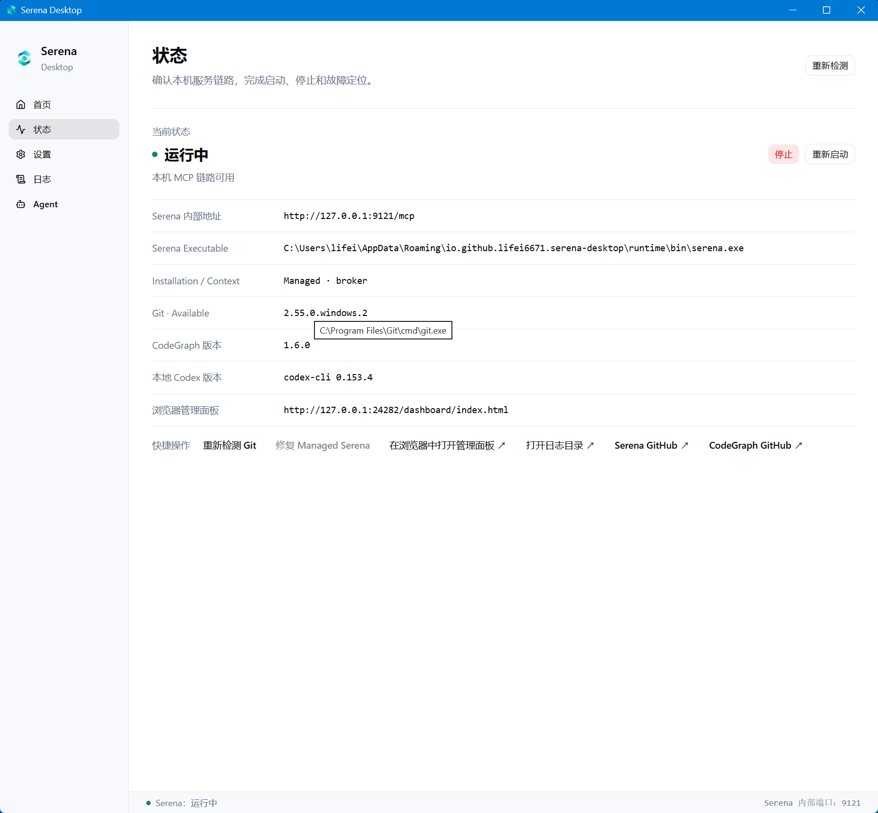Open the 打开日志目录 link
This screenshot has width=878, height=813.
click(x=560, y=445)
